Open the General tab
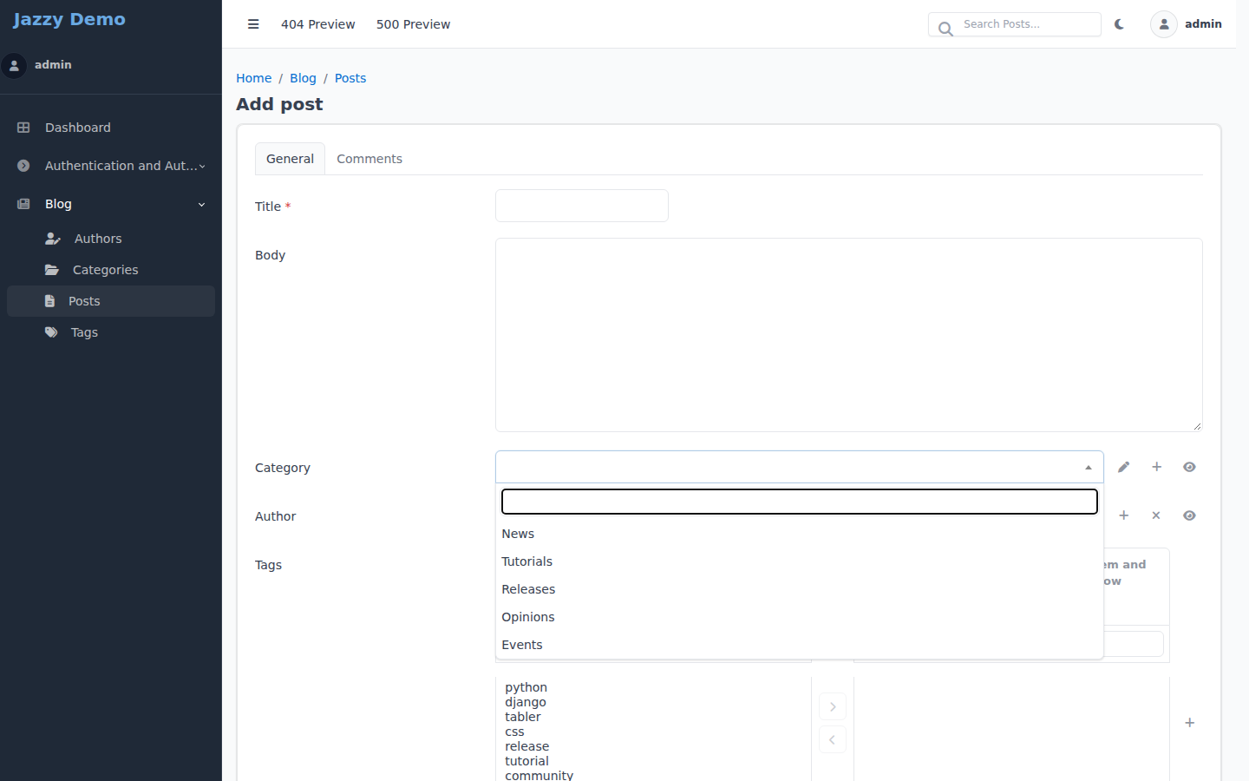1249x781 pixels. [290, 159]
